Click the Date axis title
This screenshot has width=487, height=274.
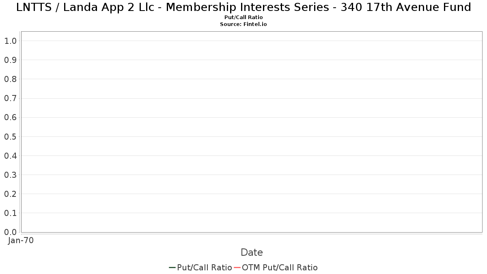point(252,252)
